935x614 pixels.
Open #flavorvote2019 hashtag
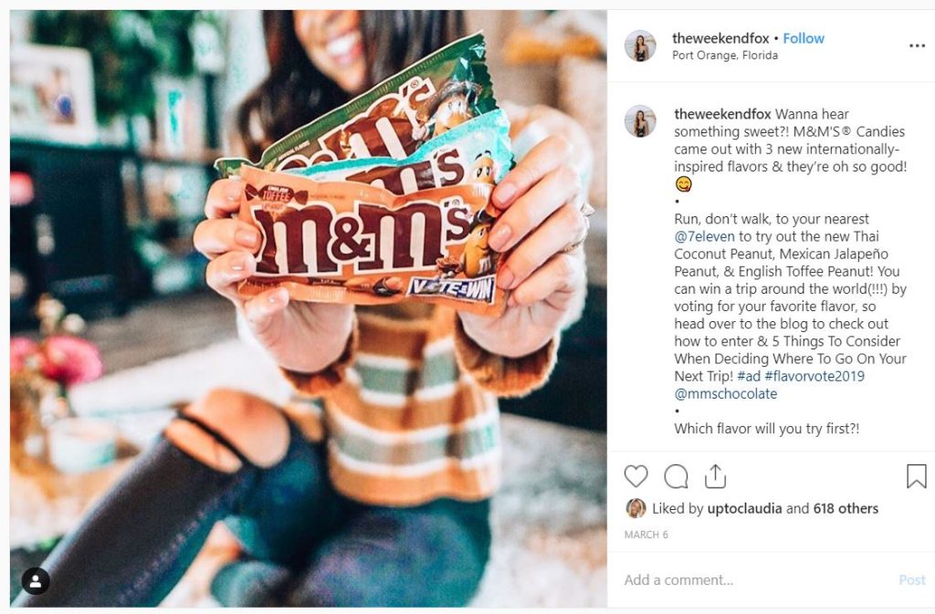tap(814, 377)
